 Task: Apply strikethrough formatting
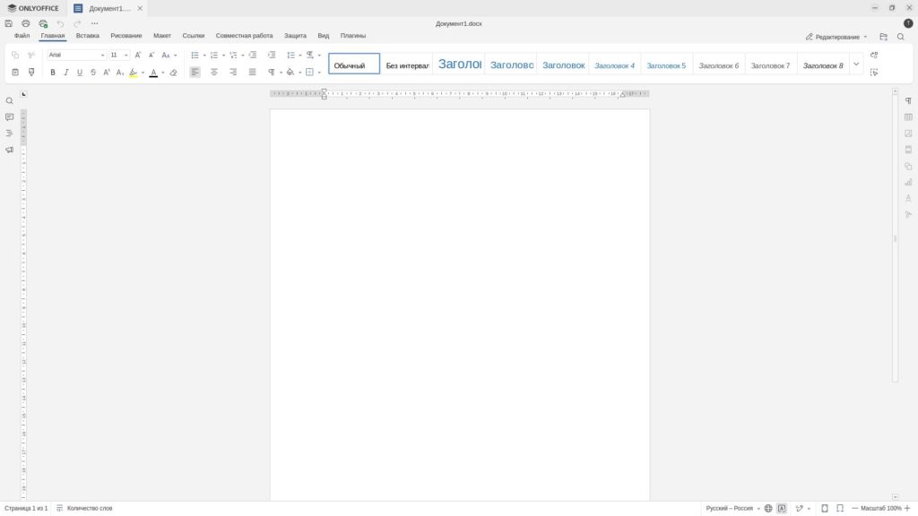click(x=93, y=73)
